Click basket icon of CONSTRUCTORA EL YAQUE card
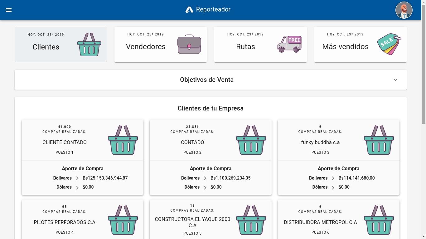The width and height of the screenshot is (426, 239). [x=251, y=220]
